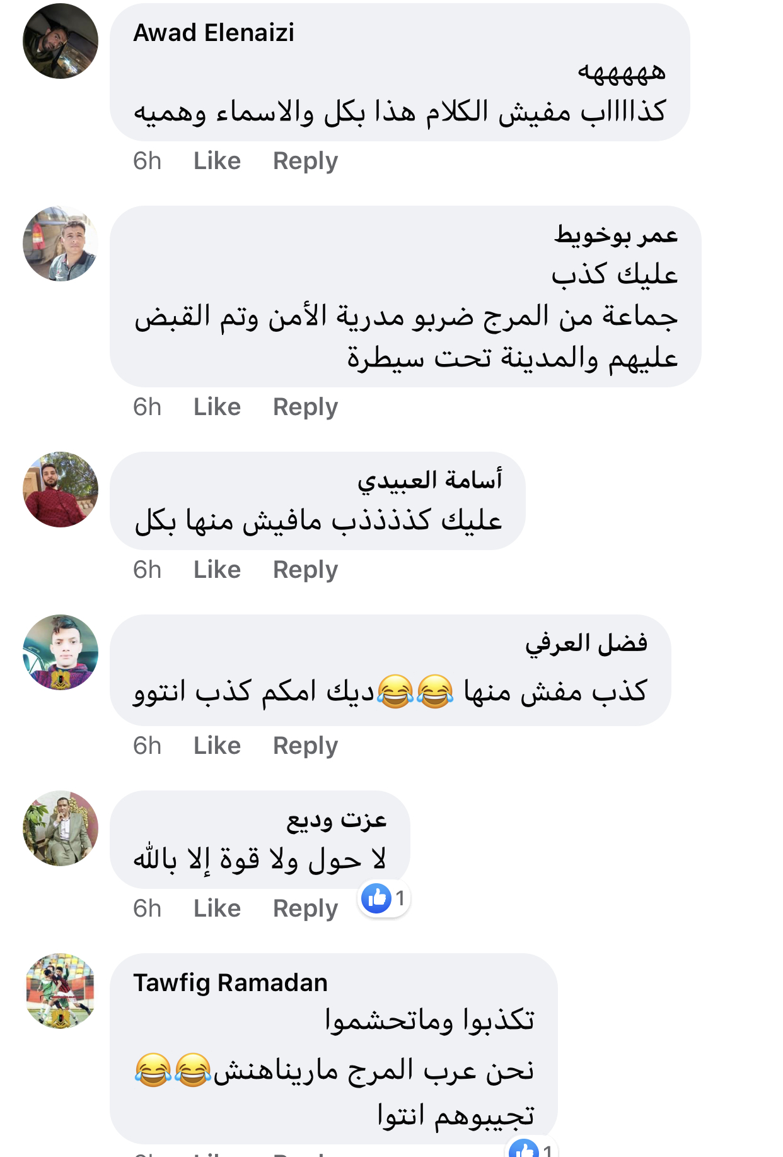Like the comment by عزت وديع

point(217,908)
